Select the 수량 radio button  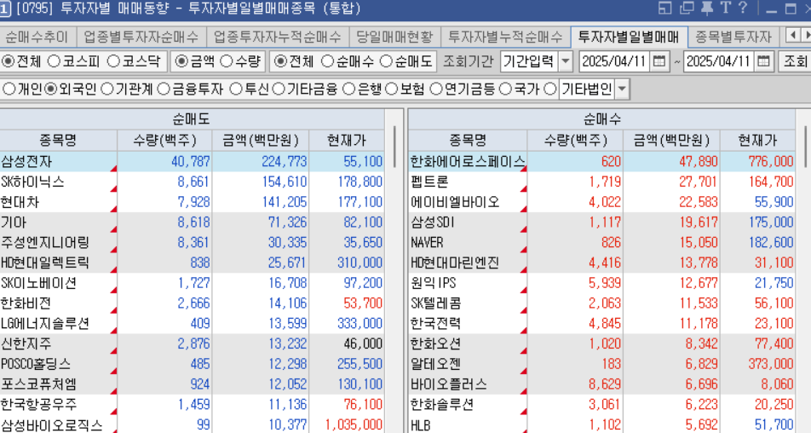click(x=226, y=61)
